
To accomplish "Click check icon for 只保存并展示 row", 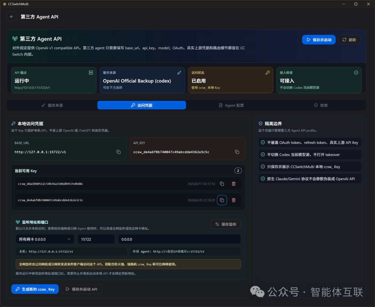I will (263, 167).
